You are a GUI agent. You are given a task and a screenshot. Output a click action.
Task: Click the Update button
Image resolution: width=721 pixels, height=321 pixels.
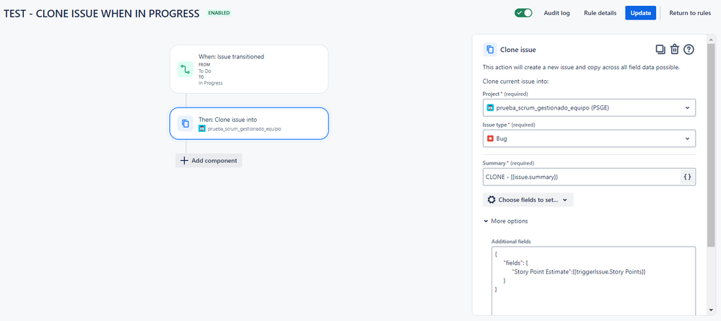click(641, 13)
